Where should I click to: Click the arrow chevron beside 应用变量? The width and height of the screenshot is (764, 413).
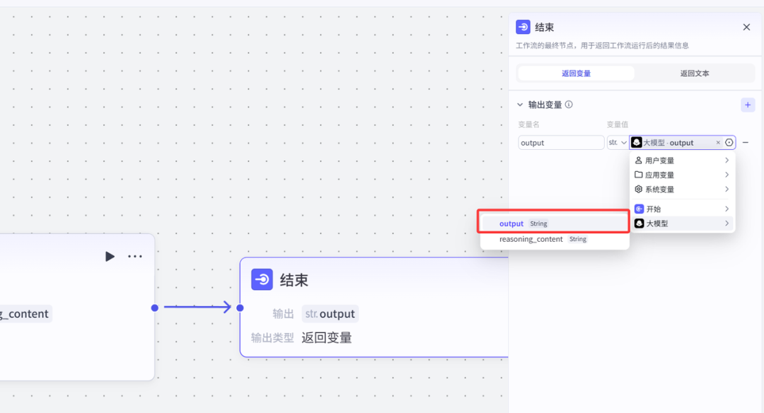click(x=727, y=175)
